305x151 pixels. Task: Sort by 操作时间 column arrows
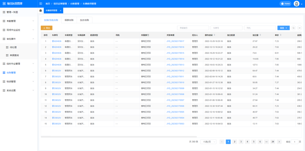click(215, 35)
